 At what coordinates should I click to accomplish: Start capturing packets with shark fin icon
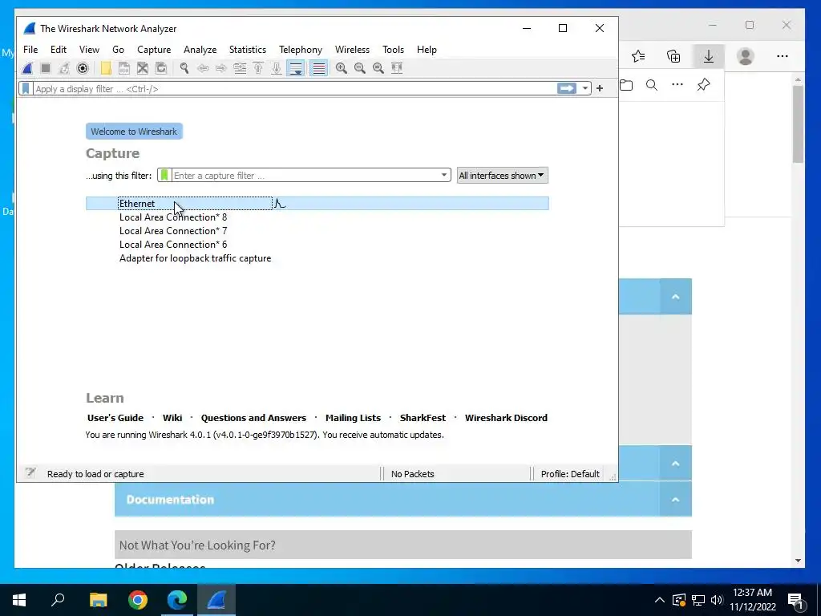pos(28,68)
